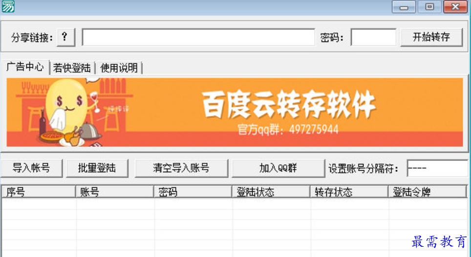Click the question mark help button
Viewport: 471px width, 257px height.
66,38
